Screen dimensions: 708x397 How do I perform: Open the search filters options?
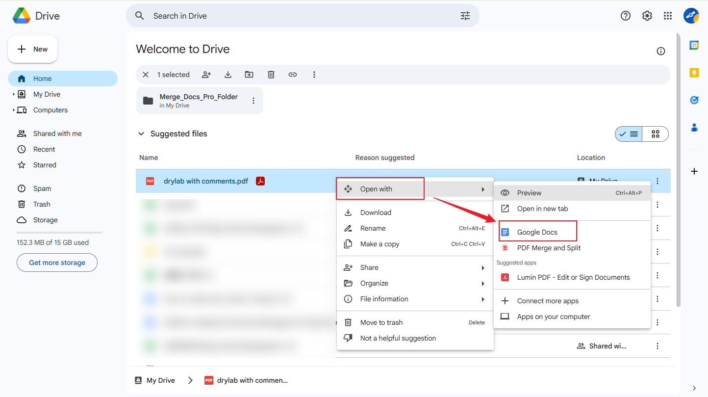[x=464, y=15]
